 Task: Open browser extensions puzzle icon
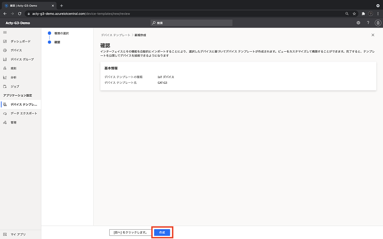pyautogui.click(x=363, y=13)
